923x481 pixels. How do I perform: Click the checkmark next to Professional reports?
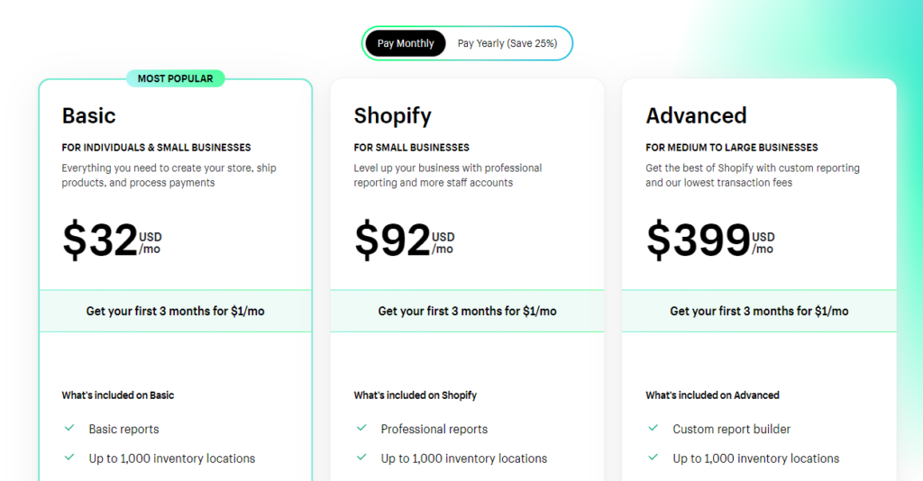(361, 428)
